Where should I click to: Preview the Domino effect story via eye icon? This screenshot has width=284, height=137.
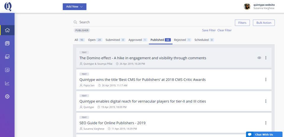click(259, 58)
